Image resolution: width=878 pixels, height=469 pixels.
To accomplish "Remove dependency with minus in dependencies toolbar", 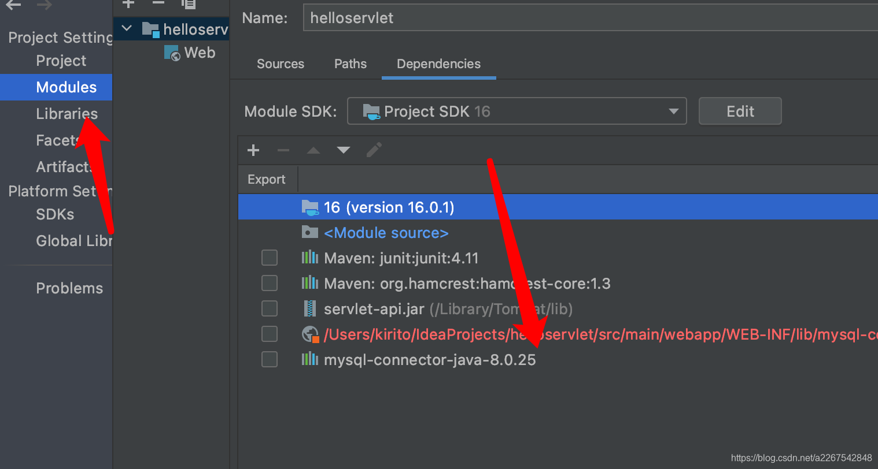I will click(283, 151).
